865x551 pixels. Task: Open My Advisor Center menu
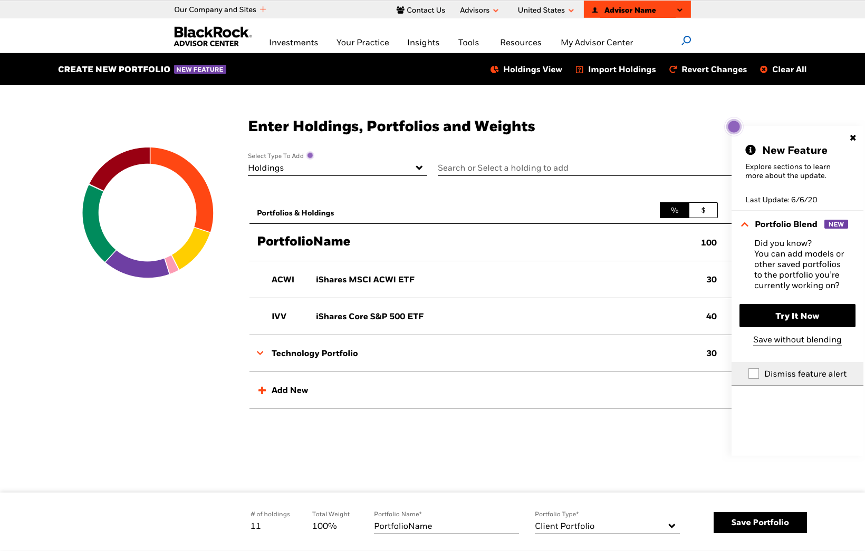[597, 43]
